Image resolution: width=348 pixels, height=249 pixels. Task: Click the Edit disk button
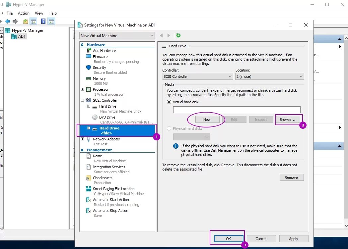234,120
